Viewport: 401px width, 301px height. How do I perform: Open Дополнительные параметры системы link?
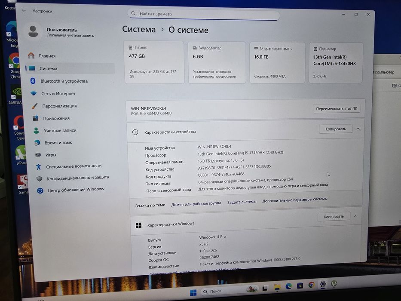tap(295, 200)
